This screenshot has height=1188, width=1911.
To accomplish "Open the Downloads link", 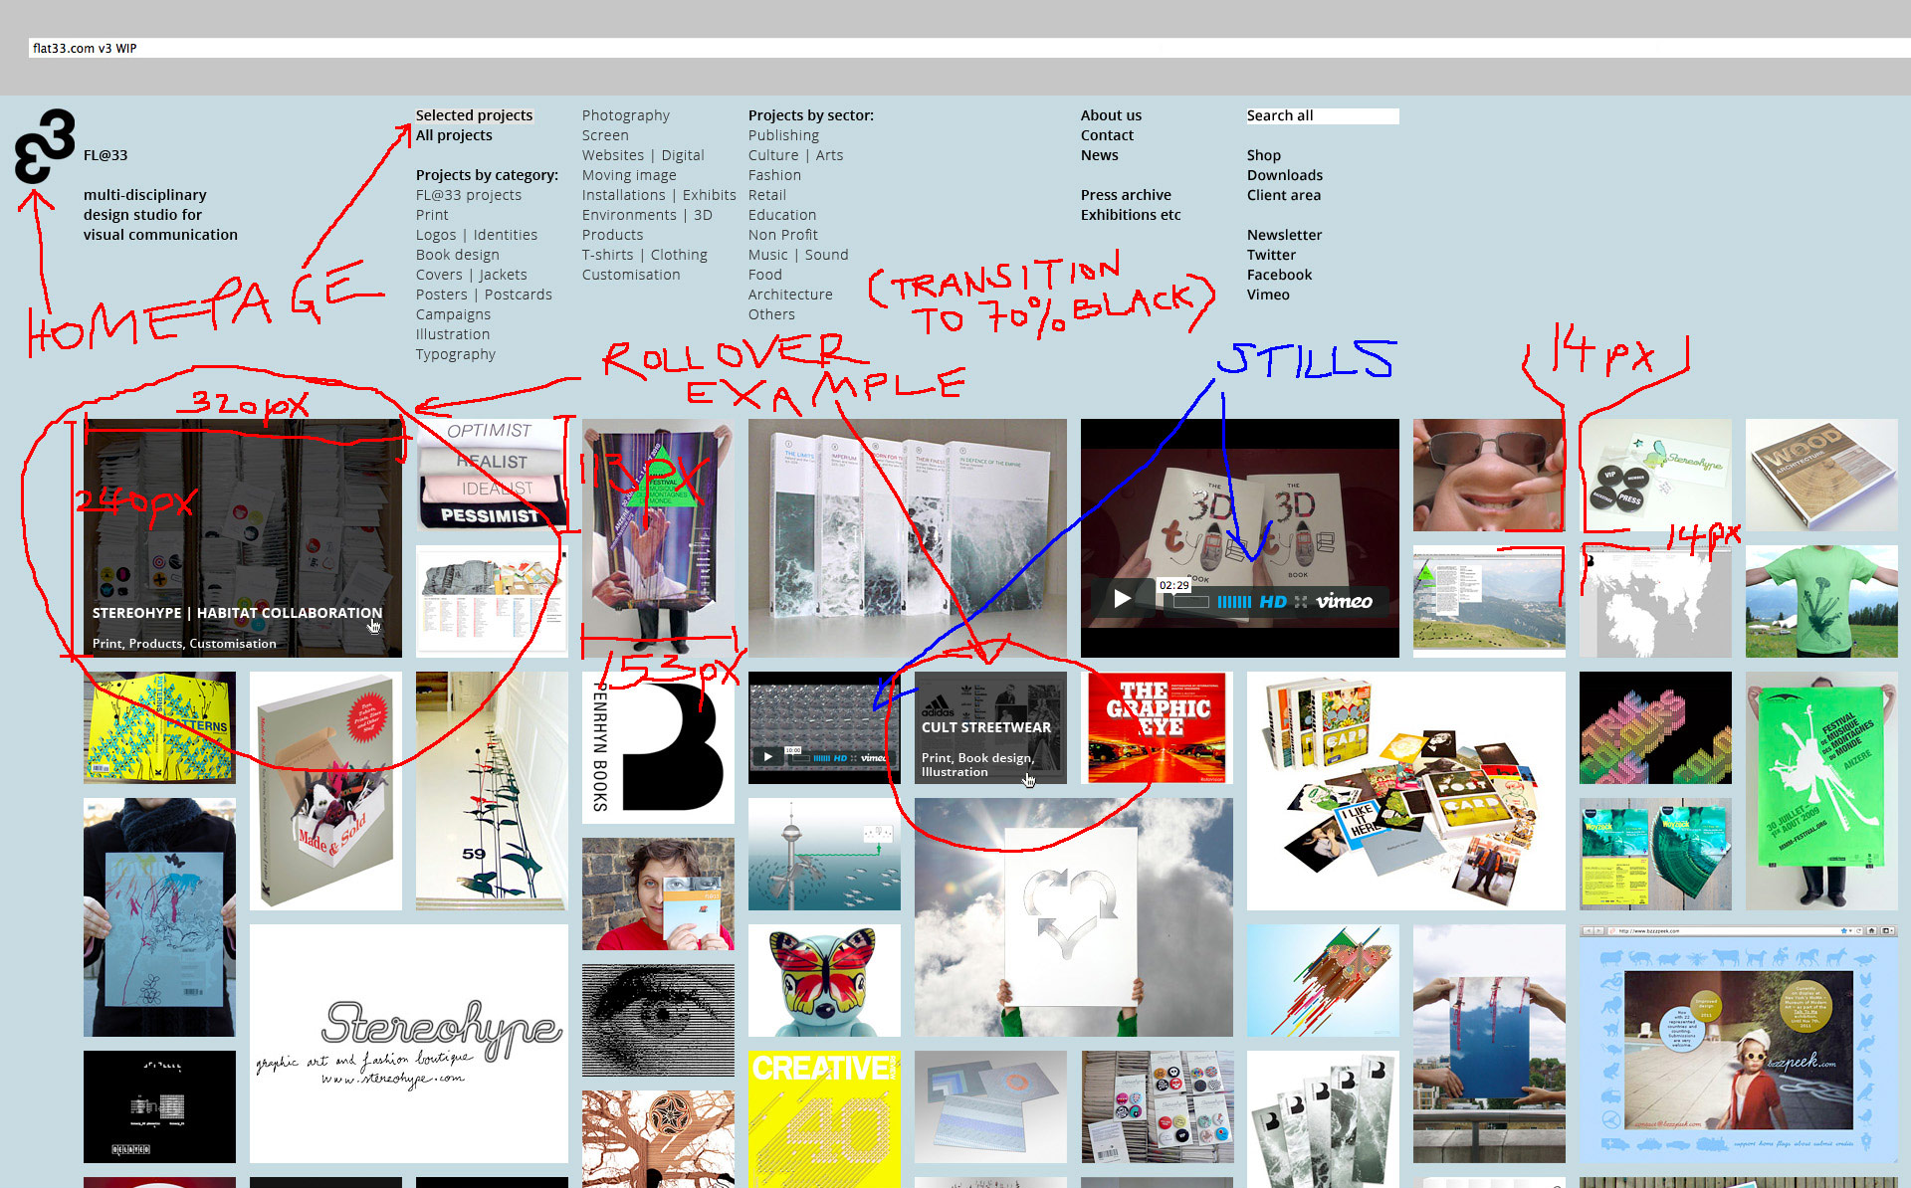I will [x=1284, y=175].
